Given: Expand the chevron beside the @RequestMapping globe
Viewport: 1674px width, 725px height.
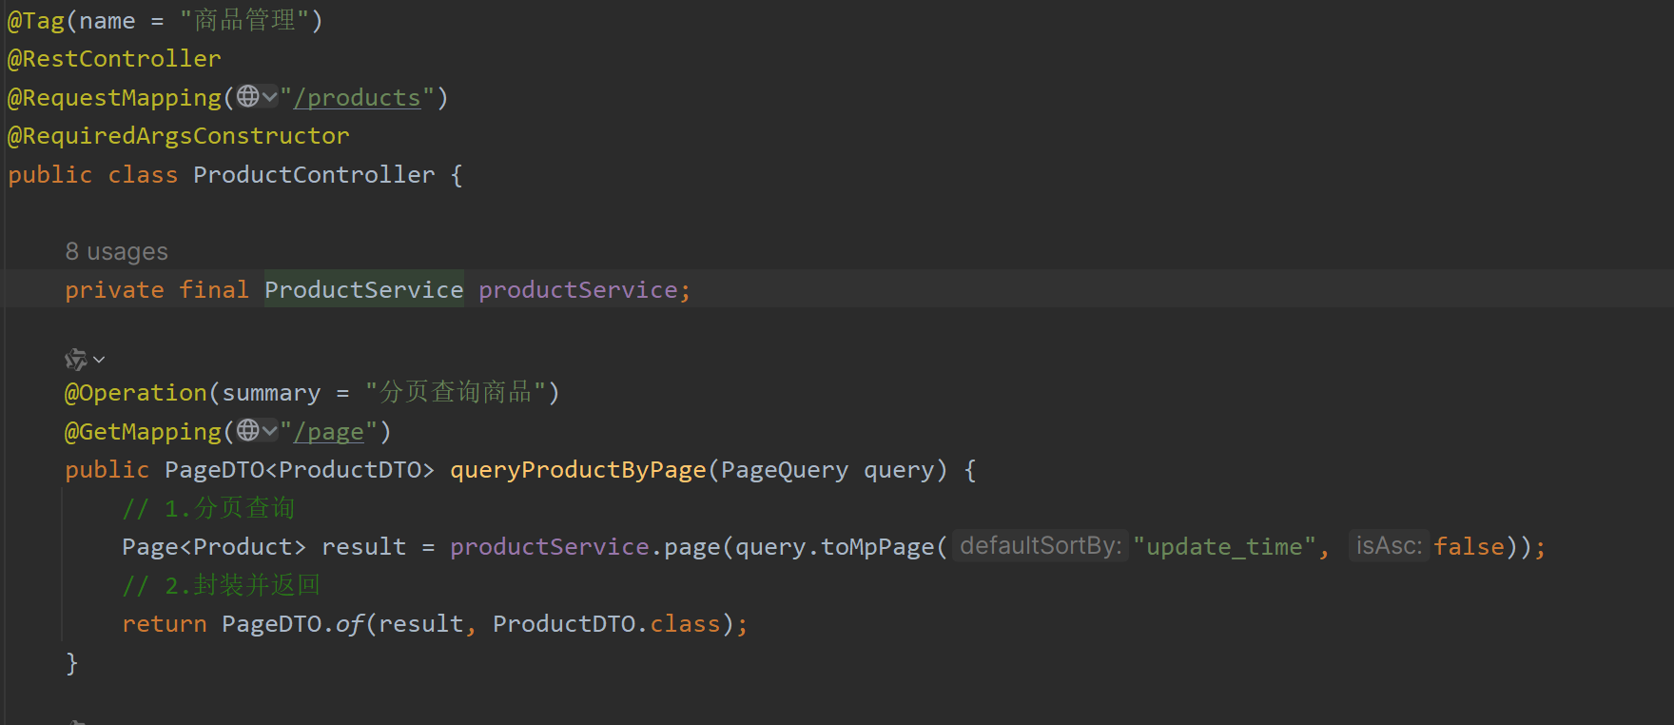Looking at the screenshot, I should [x=269, y=96].
